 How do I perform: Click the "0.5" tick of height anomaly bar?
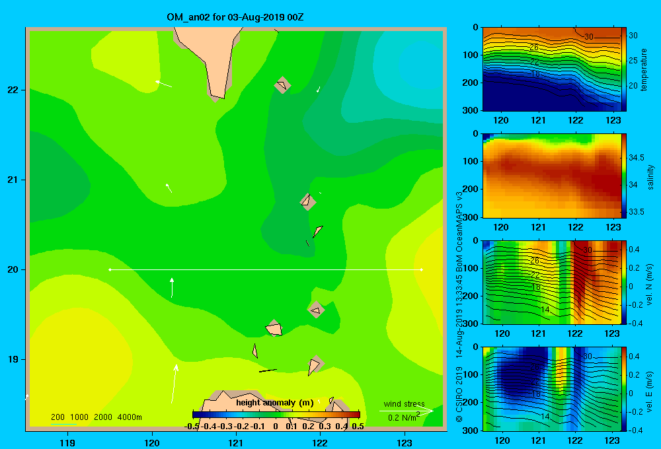358,427
